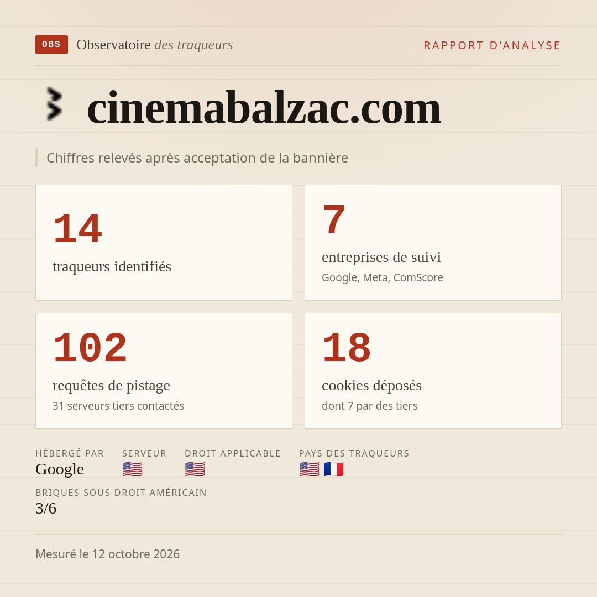Click the 18 cookies count
The width and height of the screenshot is (597, 597).
[347, 348]
